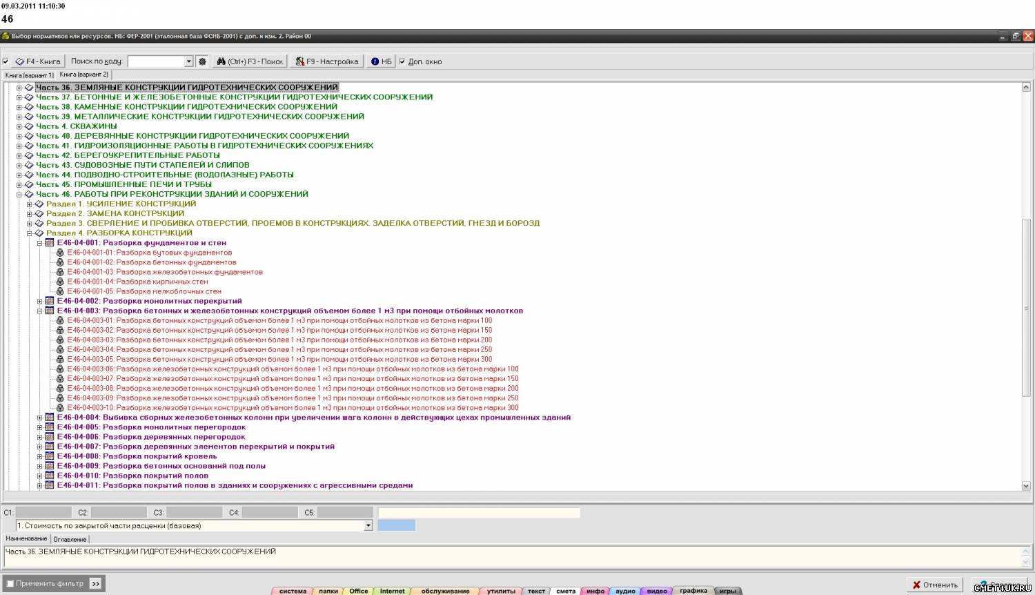Switch to Книга (вариант 1) tab

pyautogui.click(x=29, y=75)
